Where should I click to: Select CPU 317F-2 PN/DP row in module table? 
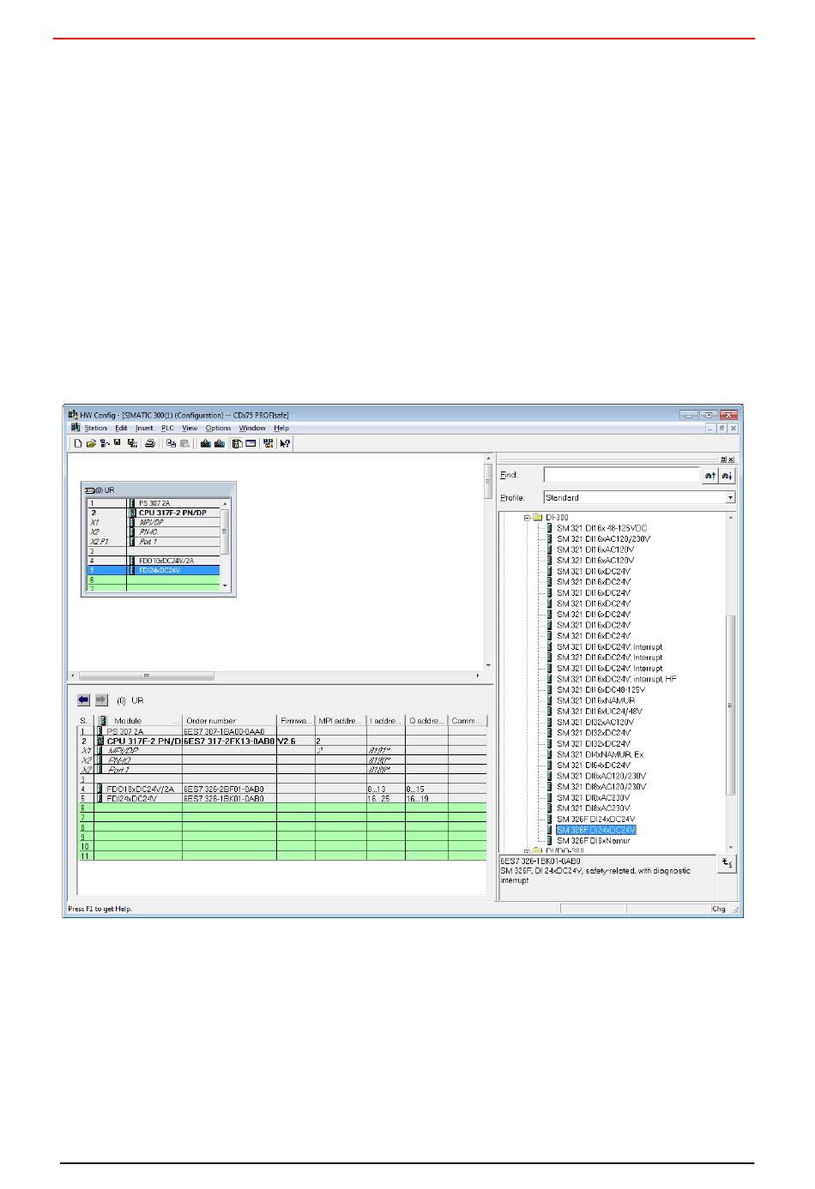(282, 741)
